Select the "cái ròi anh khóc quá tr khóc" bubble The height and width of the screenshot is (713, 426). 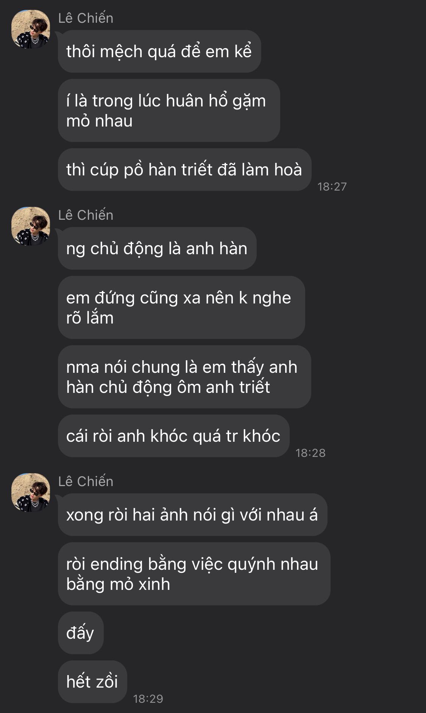[174, 436]
